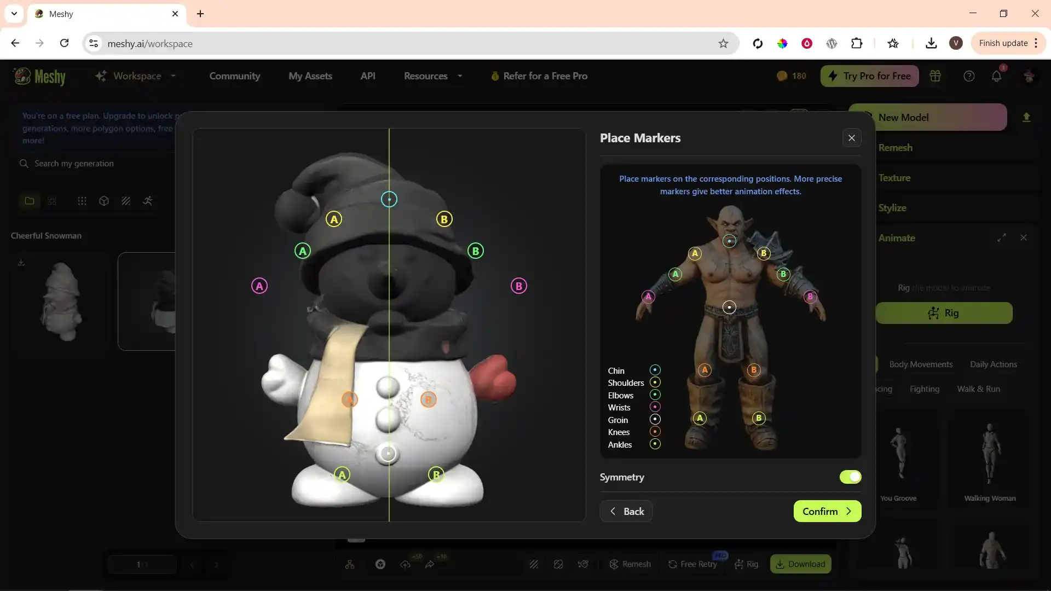Click the symmetry axis center marker
The width and height of the screenshot is (1051, 591).
click(x=389, y=199)
